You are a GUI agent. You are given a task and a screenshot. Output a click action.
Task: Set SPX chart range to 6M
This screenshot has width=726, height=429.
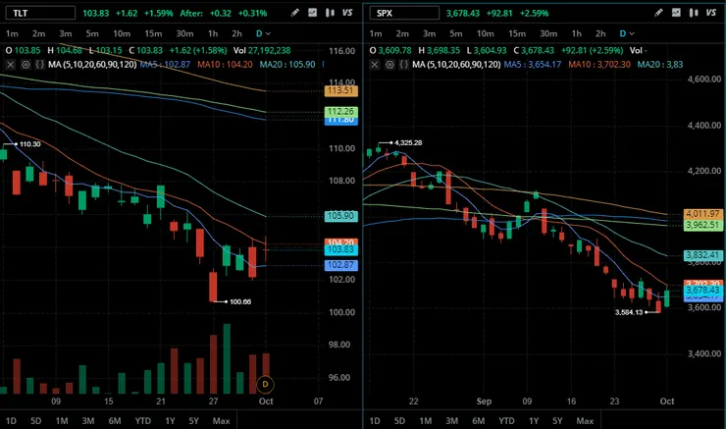coord(479,421)
